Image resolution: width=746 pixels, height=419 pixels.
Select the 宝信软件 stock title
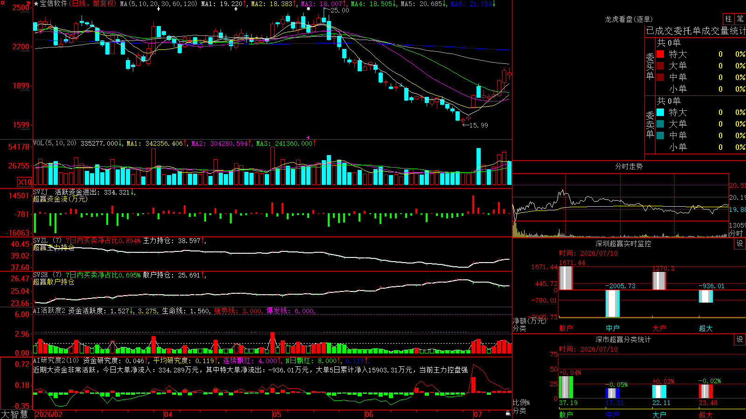pyautogui.click(x=53, y=4)
